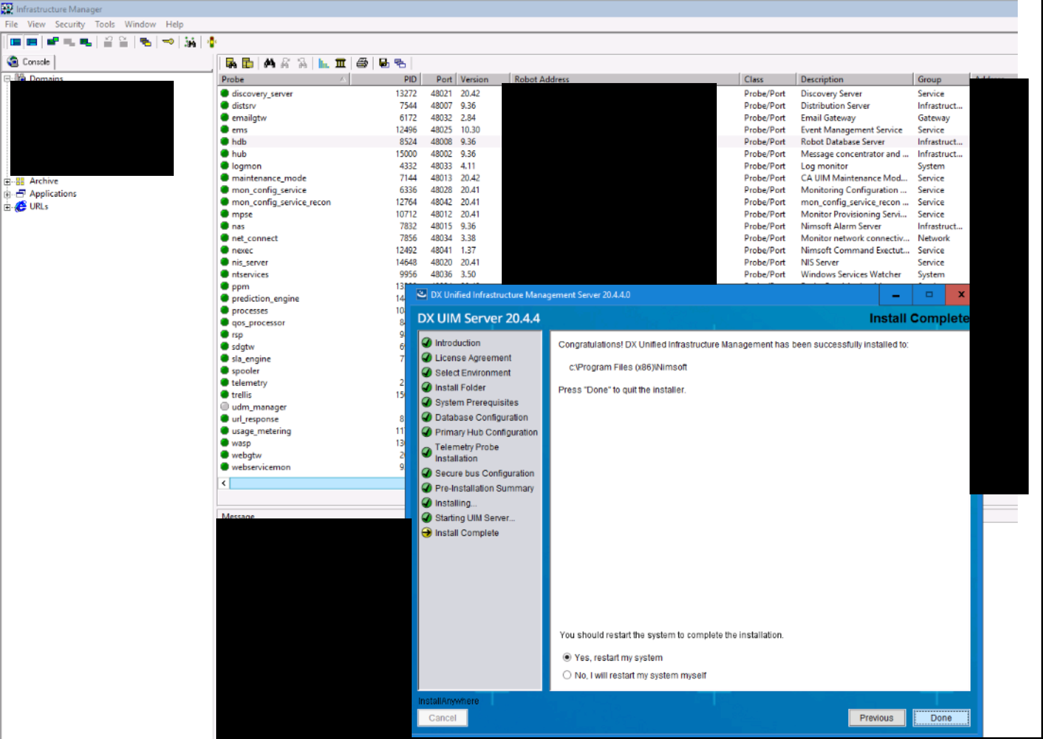Click the binoculars with green dots toolbar icon

190,42
